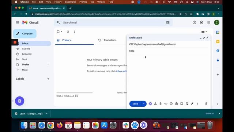
Task: Open Contacts side panel
Action: point(218,60)
